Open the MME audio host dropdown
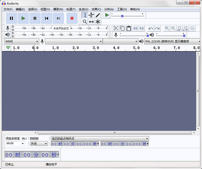The height and width of the screenshot is (169, 202). (22, 41)
